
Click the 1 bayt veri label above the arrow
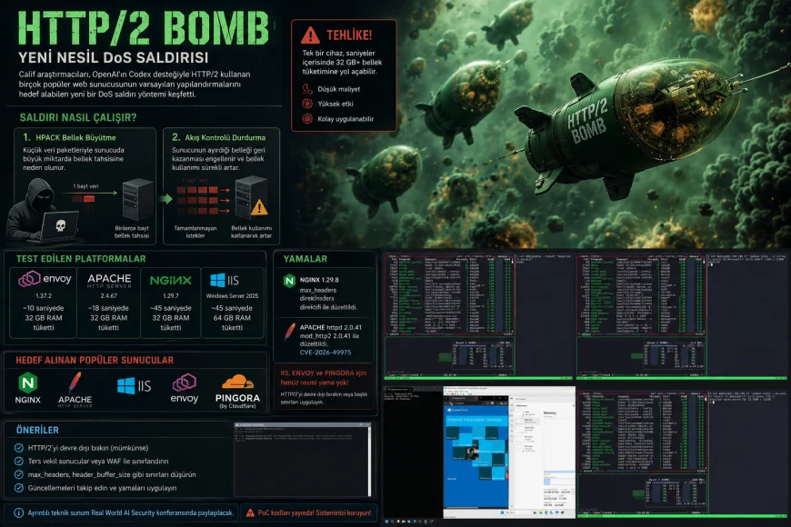pyautogui.click(x=85, y=186)
